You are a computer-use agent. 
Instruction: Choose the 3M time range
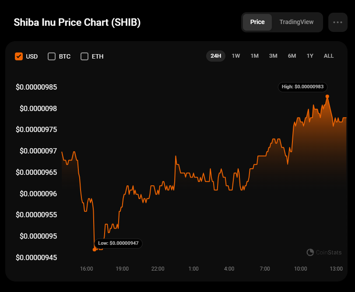273,56
